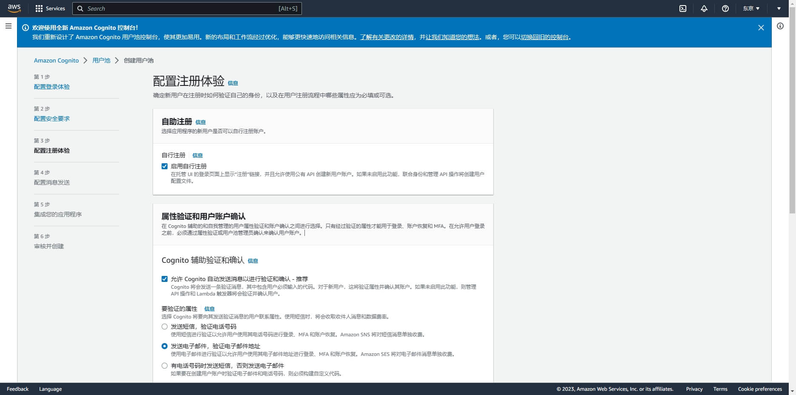Open the notifications bell icon

tap(704, 9)
